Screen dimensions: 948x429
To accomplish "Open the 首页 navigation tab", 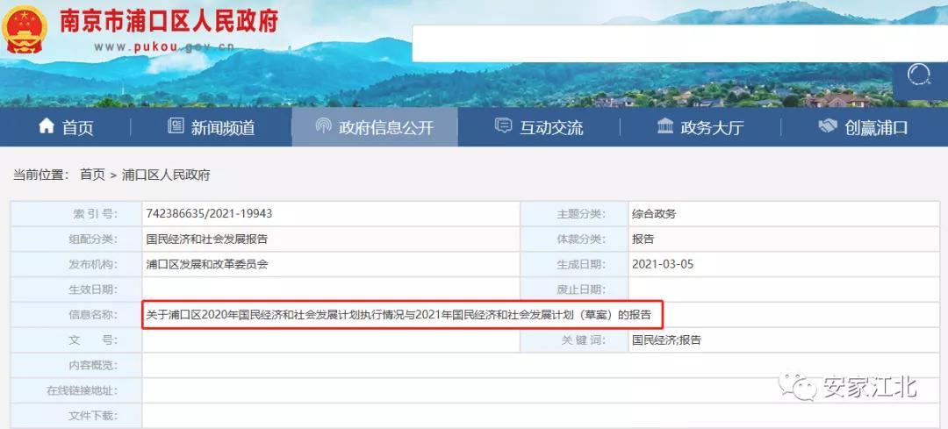I will click(66, 127).
